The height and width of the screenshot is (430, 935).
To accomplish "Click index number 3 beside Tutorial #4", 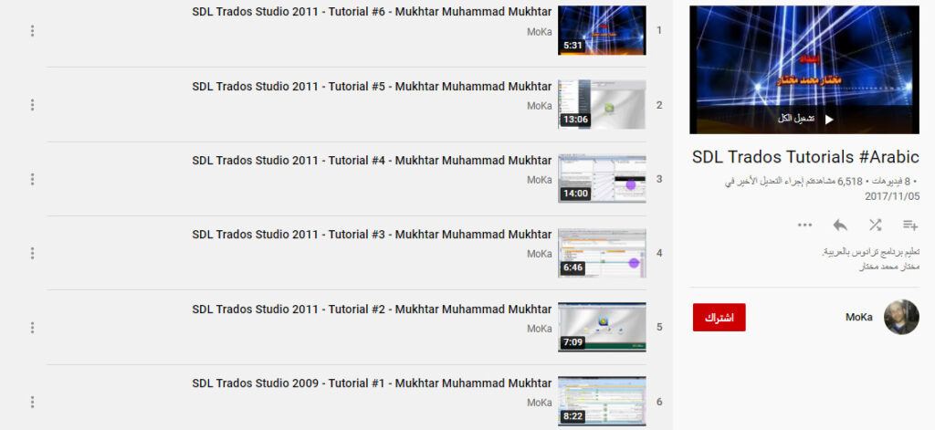I will pos(659,179).
